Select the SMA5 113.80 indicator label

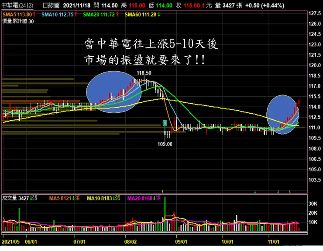pos(19,14)
